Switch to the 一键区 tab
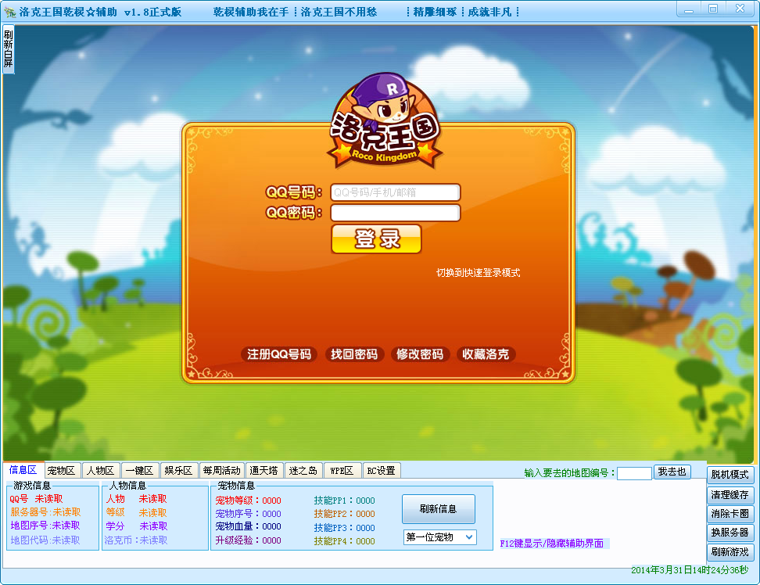The width and height of the screenshot is (760, 585). 140,471
